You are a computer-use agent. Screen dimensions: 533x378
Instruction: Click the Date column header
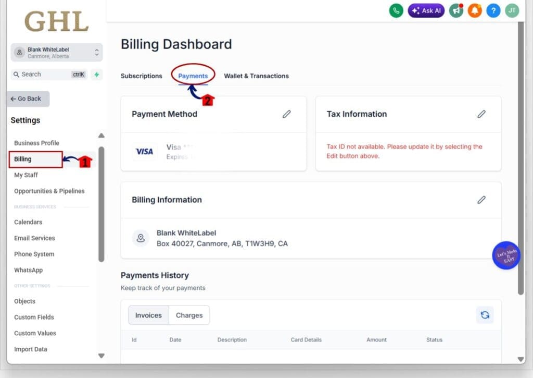175,340
